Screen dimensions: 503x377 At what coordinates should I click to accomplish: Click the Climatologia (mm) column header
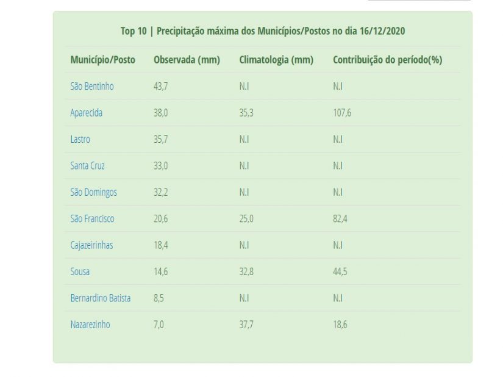click(x=276, y=60)
